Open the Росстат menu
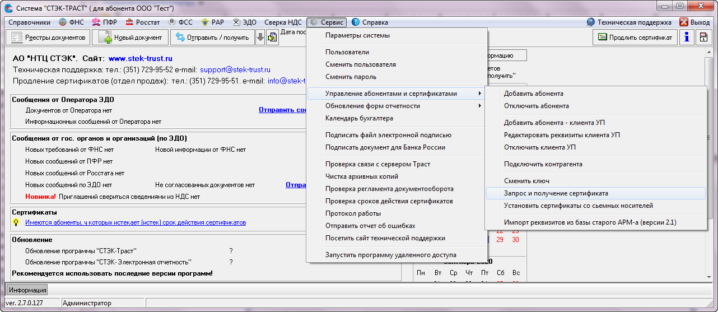Image resolution: width=718 pixels, height=312 pixels. pyautogui.click(x=142, y=22)
